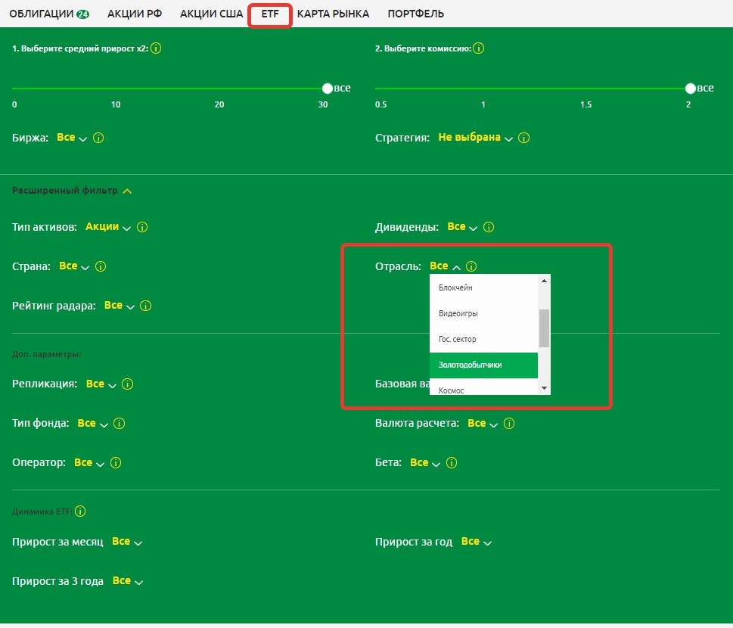Open Прирост за год dropdown
The width and height of the screenshot is (733, 628).
pyautogui.click(x=475, y=543)
